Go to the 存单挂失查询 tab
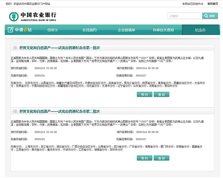 point(163,30)
